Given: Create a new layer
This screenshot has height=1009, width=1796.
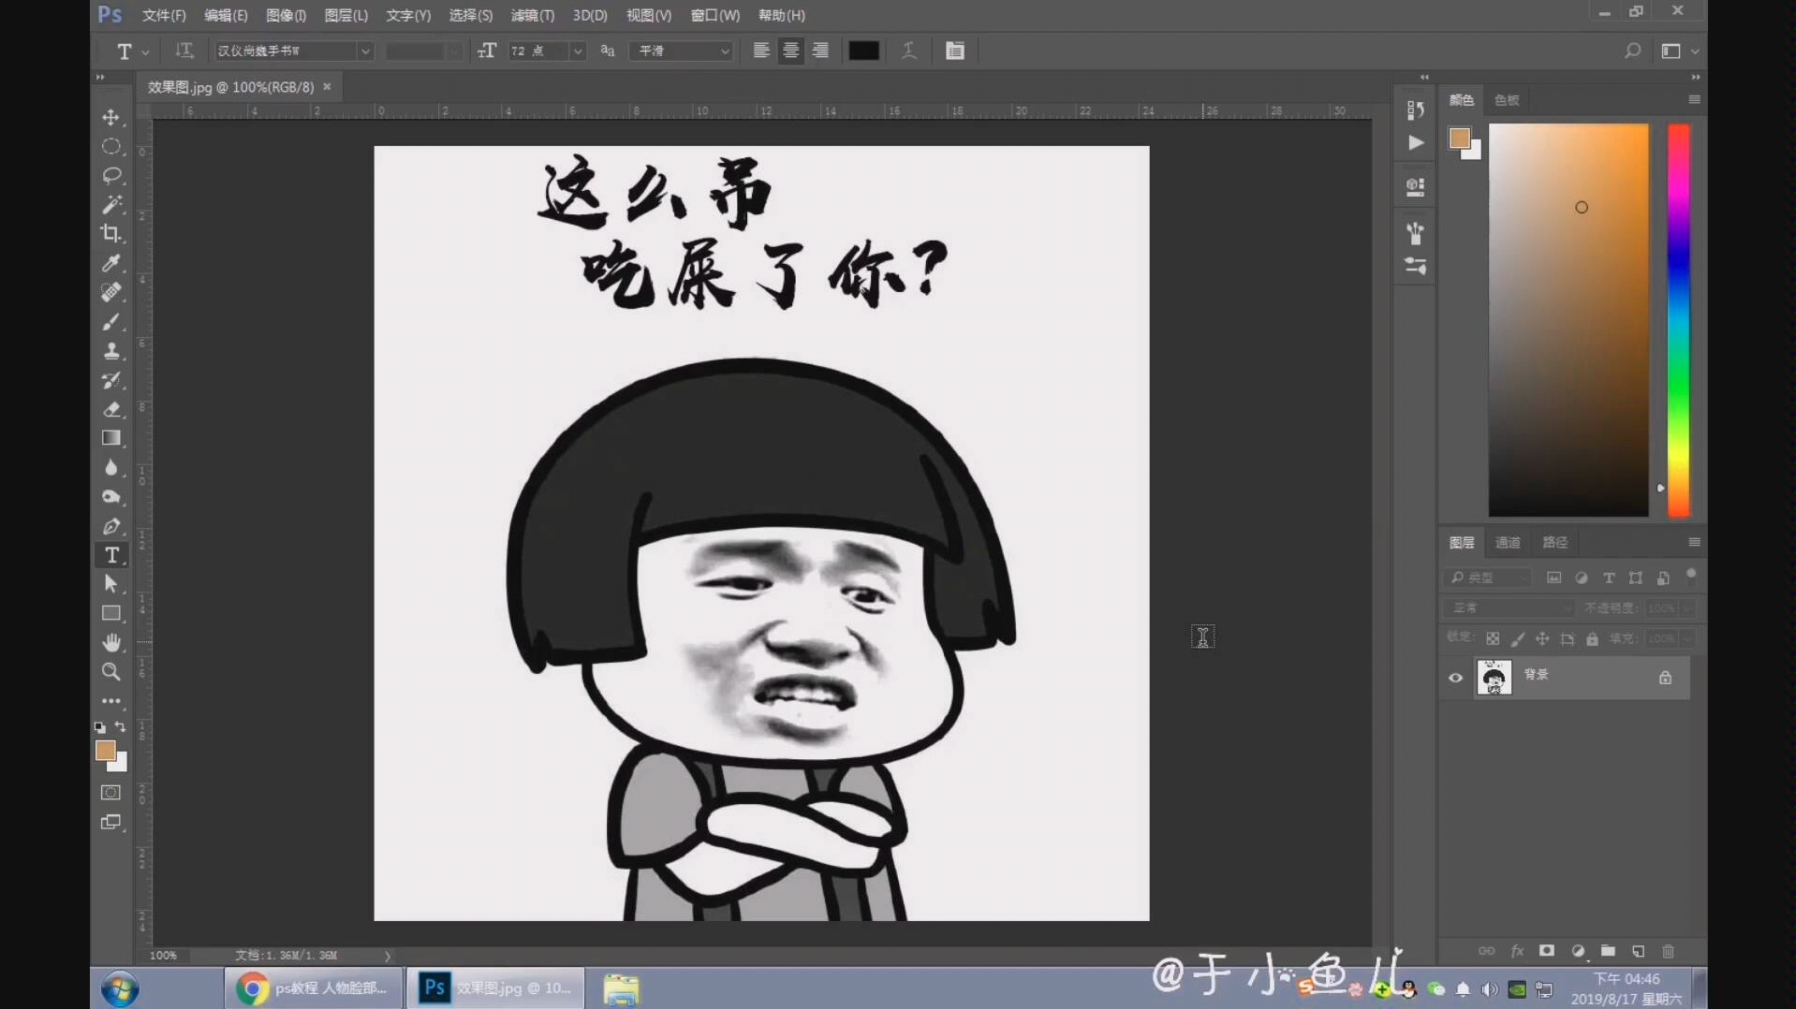Looking at the screenshot, I should pyautogui.click(x=1638, y=951).
